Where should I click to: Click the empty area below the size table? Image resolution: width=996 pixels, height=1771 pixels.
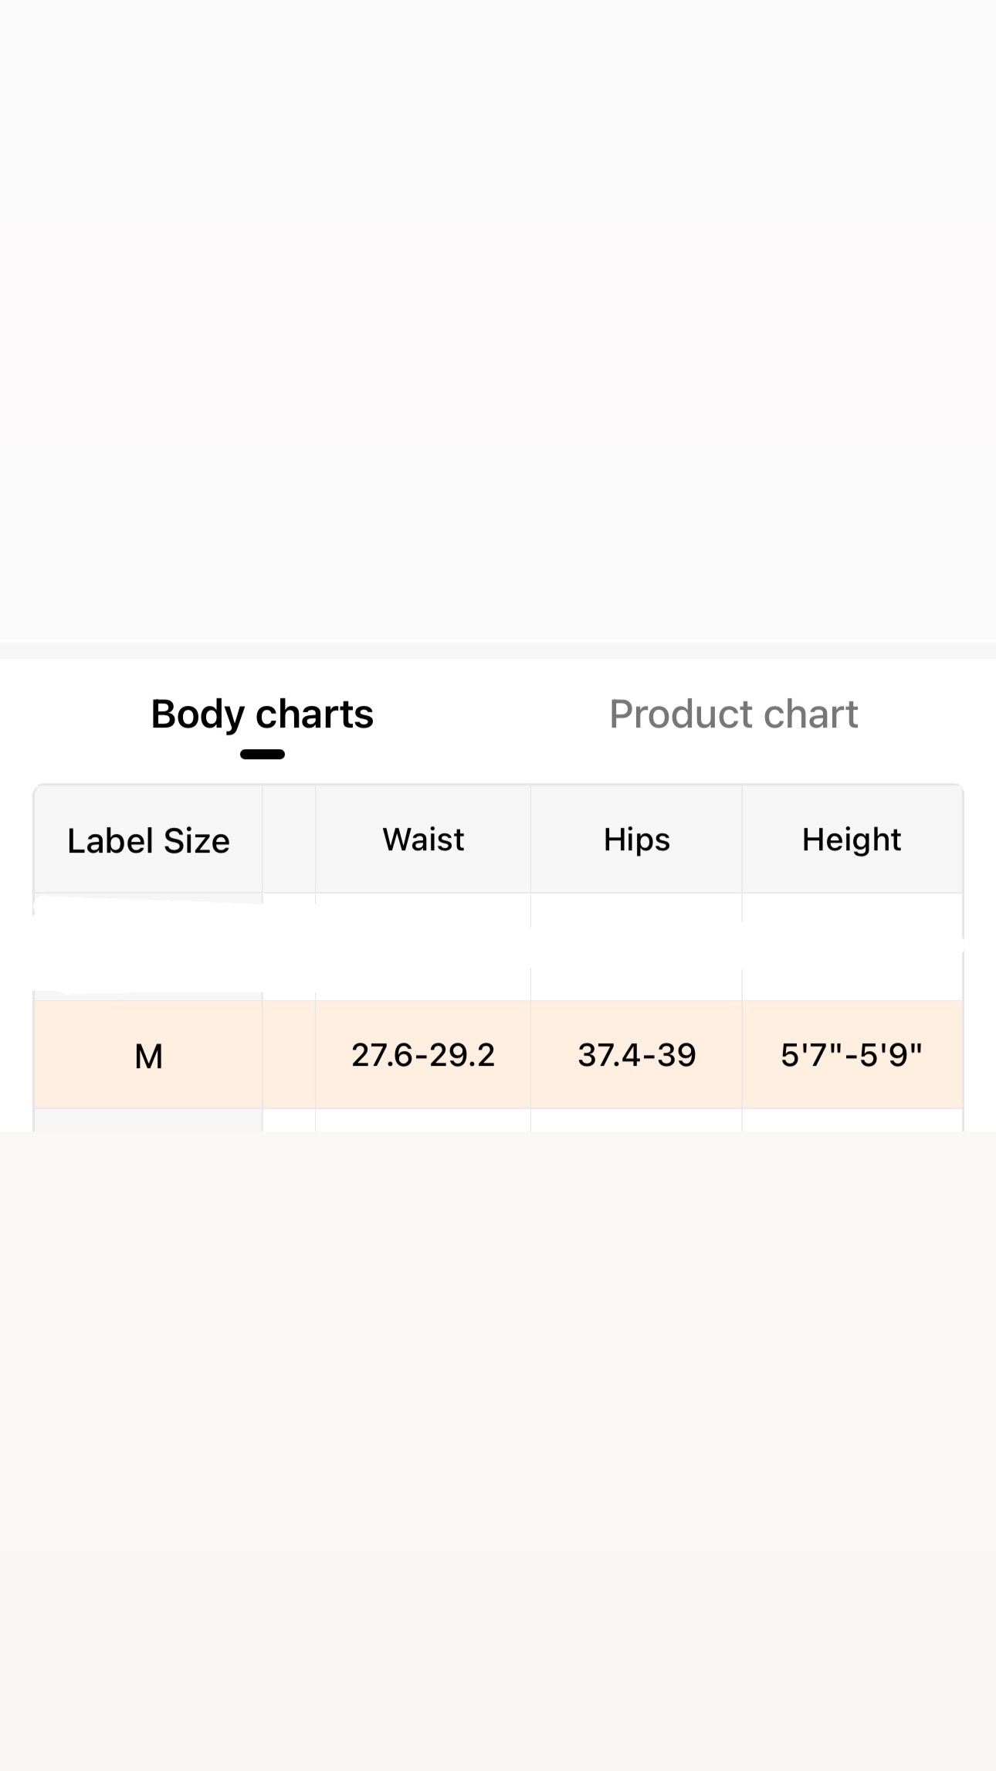tap(498, 1429)
